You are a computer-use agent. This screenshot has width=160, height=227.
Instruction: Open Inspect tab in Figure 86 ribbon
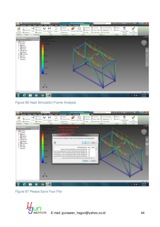click(40, 25)
